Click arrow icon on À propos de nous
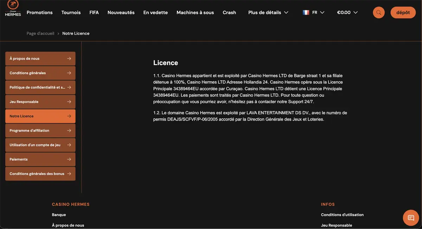This screenshot has height=229, width=422. tap(69, 59)
